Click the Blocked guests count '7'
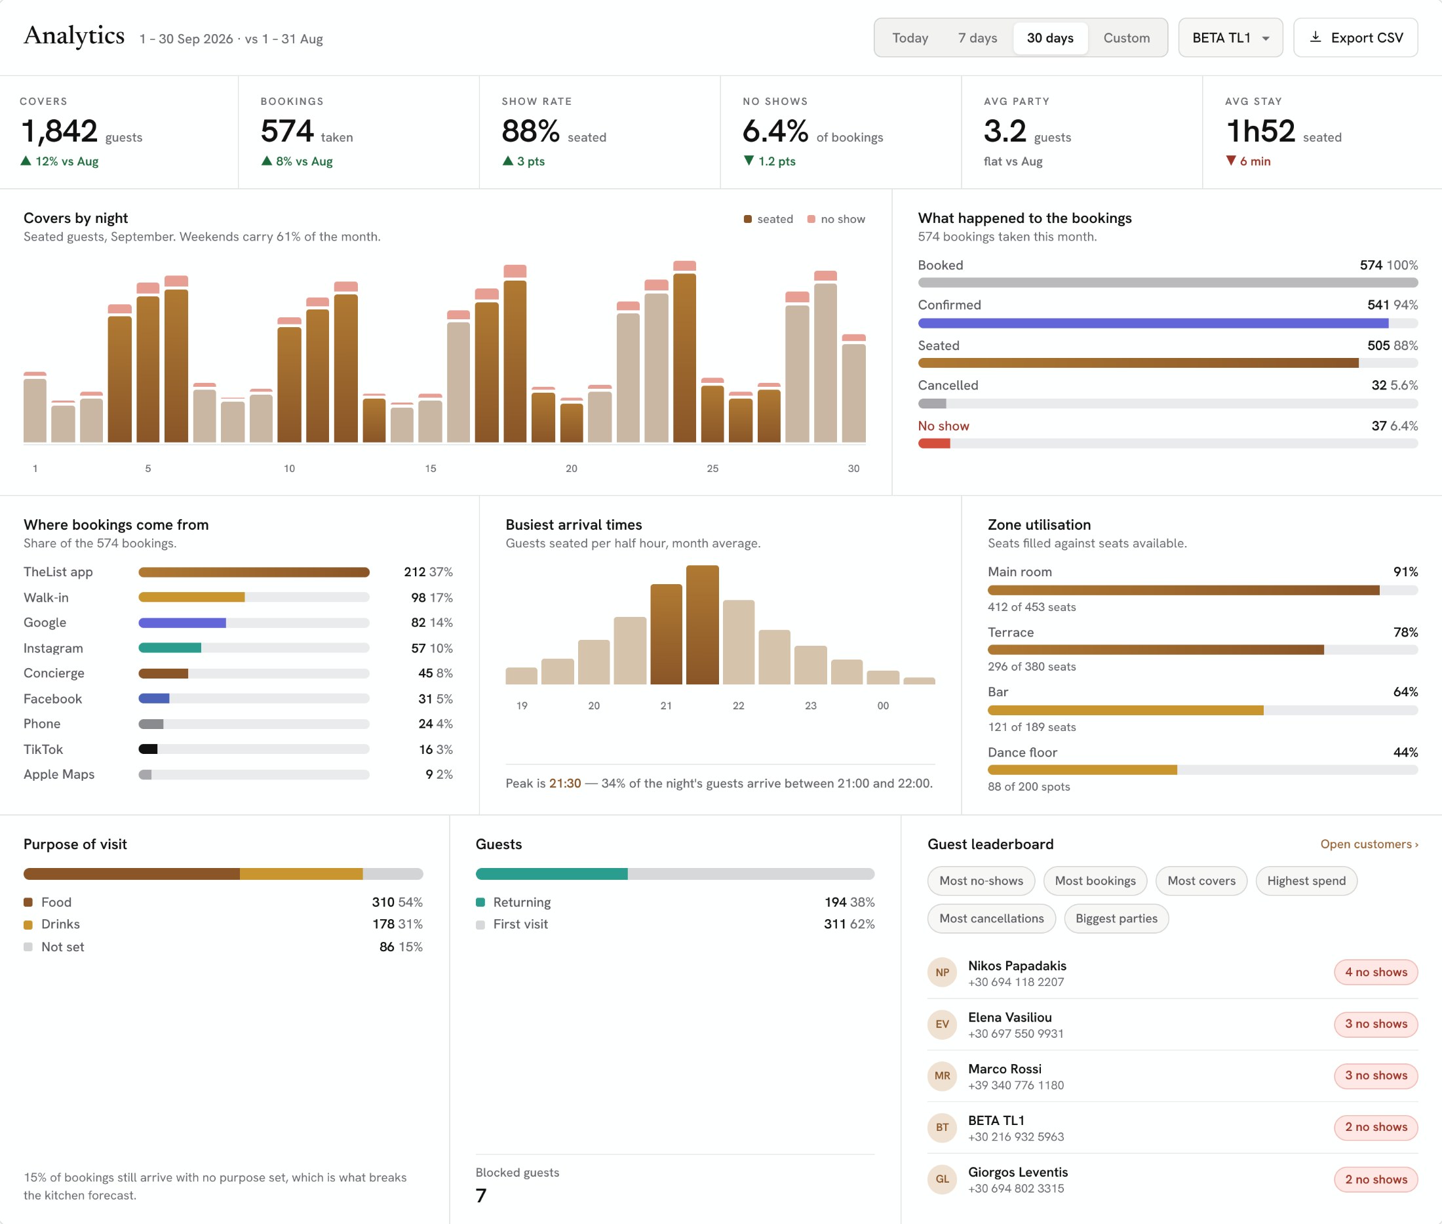This screenshot has height=1224, width=1442. (x=480, y=1196)
